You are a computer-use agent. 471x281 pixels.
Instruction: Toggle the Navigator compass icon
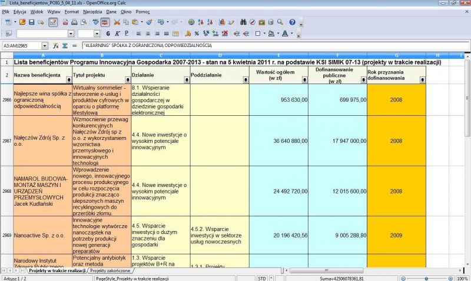tap(253, 22)
